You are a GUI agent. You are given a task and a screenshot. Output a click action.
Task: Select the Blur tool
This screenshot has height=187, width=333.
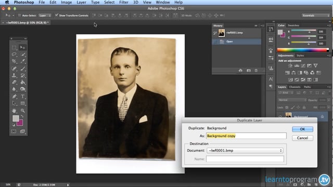(x=14, y=89)
